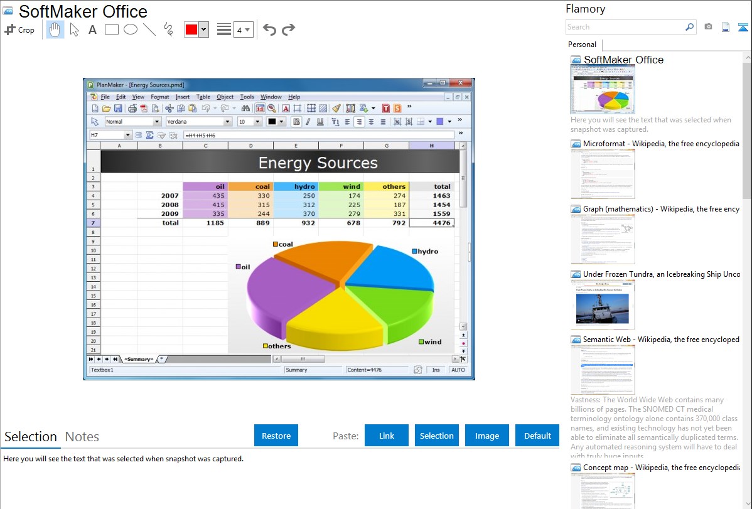Switch to the Notes tab
The image size is (752, 509).
point(82,437)
